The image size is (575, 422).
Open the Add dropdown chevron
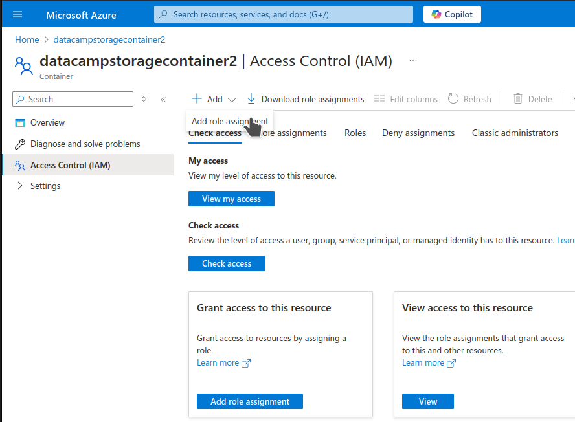[x=231, y=100]
